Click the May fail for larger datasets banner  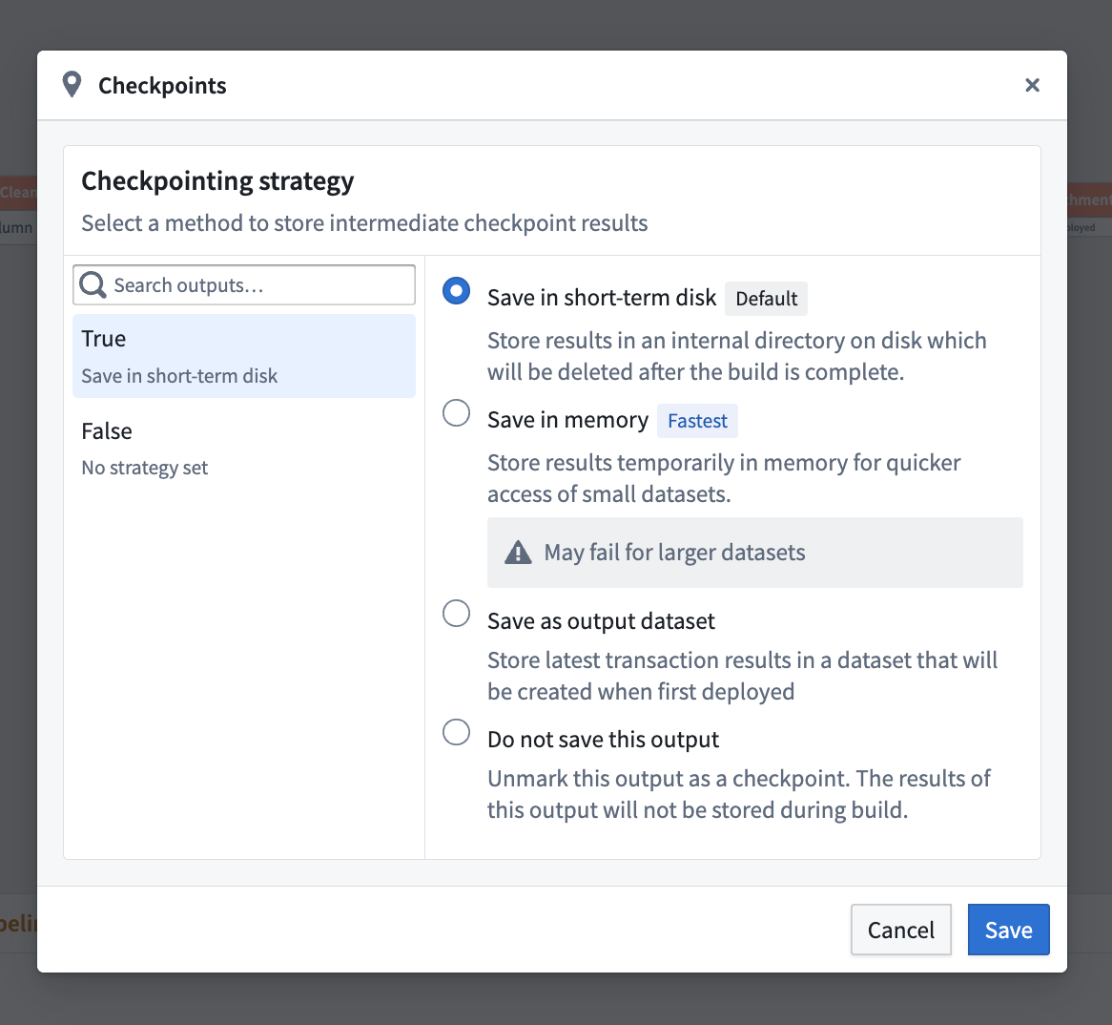pyautogui.click(x=754, y=551)
